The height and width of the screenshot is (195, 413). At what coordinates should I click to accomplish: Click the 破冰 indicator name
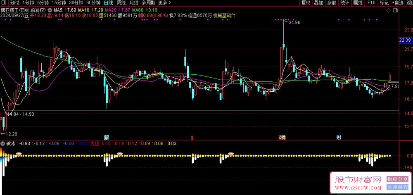(x=11, y=144)
